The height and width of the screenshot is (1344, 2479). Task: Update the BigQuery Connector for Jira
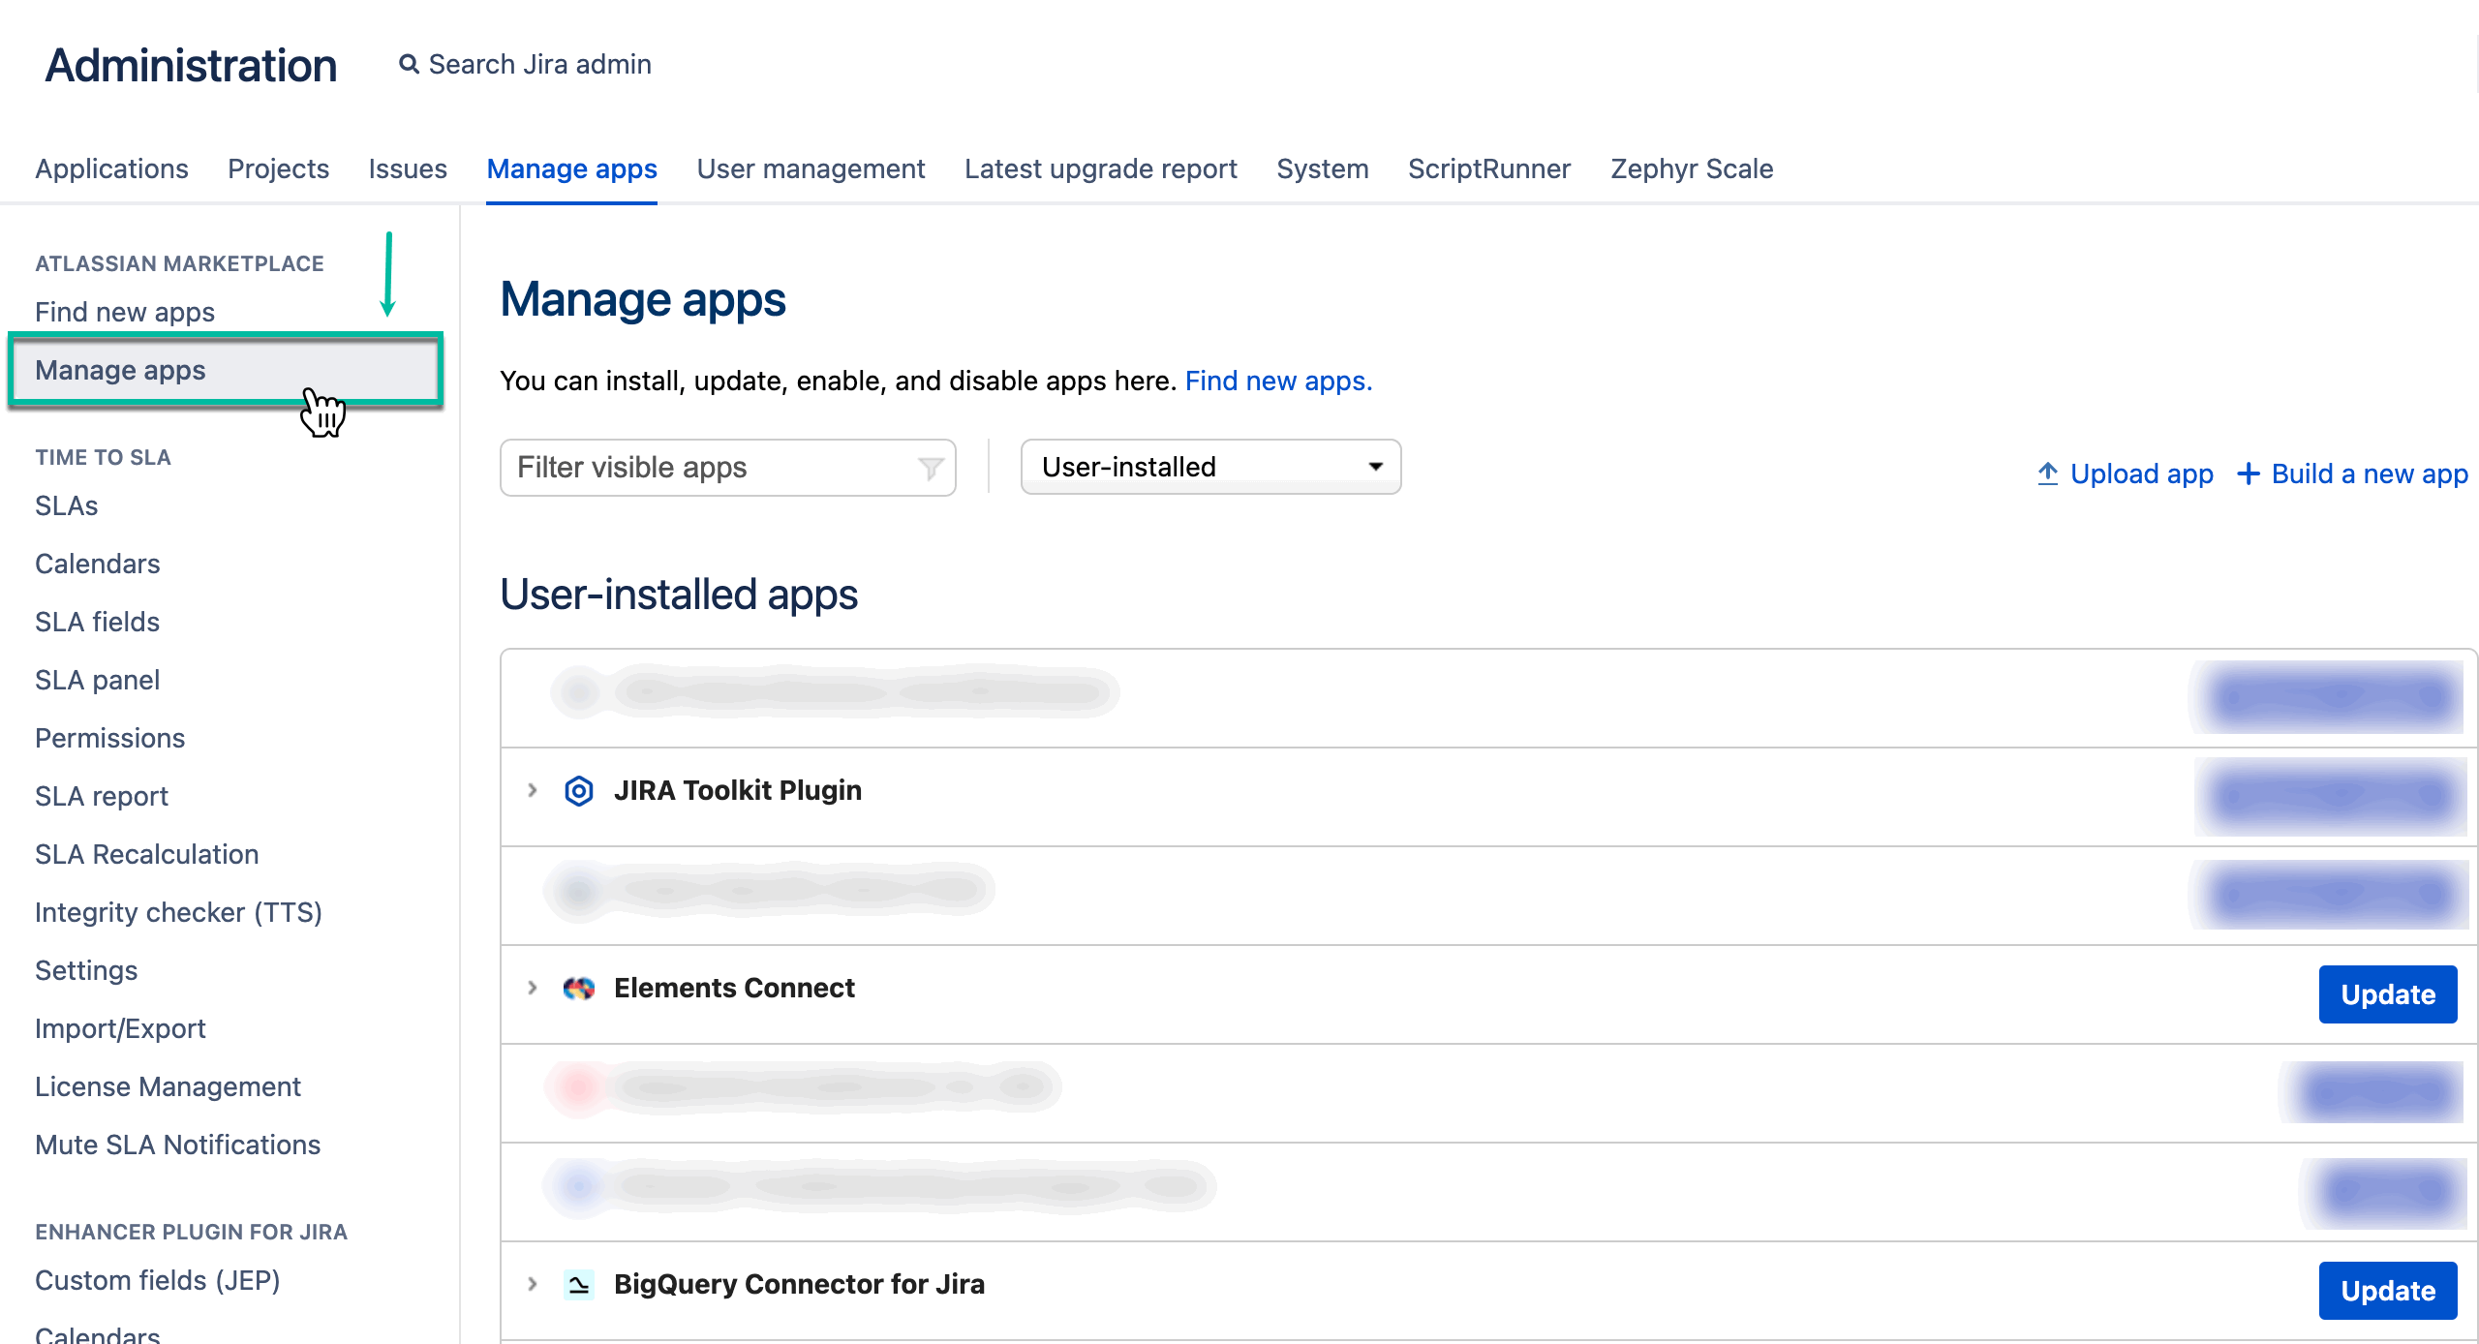pos(2387,1291)
